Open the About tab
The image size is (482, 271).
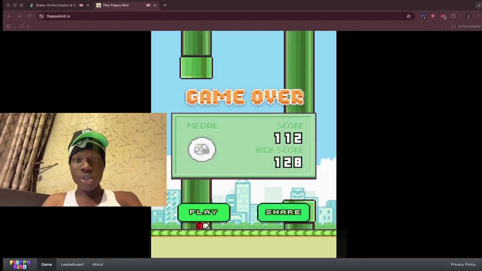(98, 264)
